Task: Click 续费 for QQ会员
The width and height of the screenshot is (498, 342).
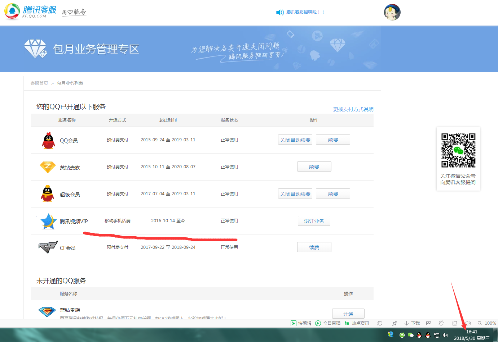Action: [x=333, y=140]
